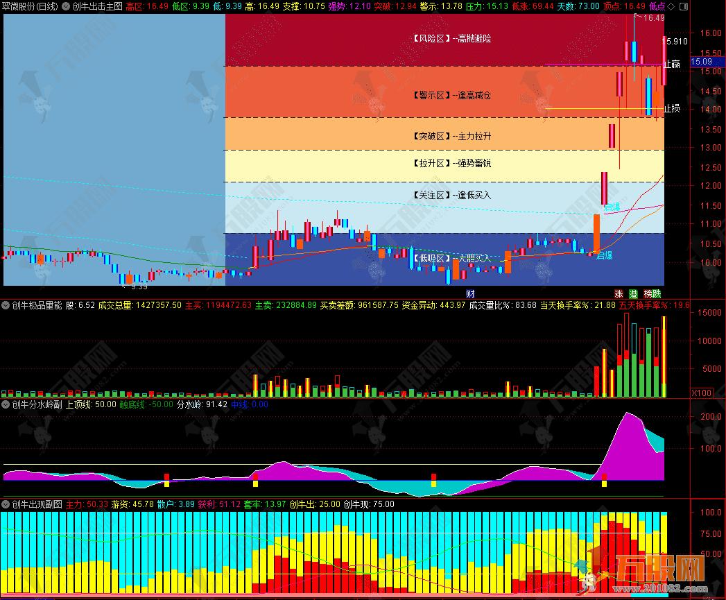Click the 【低吸区】--大胆买入 zone label

point(451,258)
